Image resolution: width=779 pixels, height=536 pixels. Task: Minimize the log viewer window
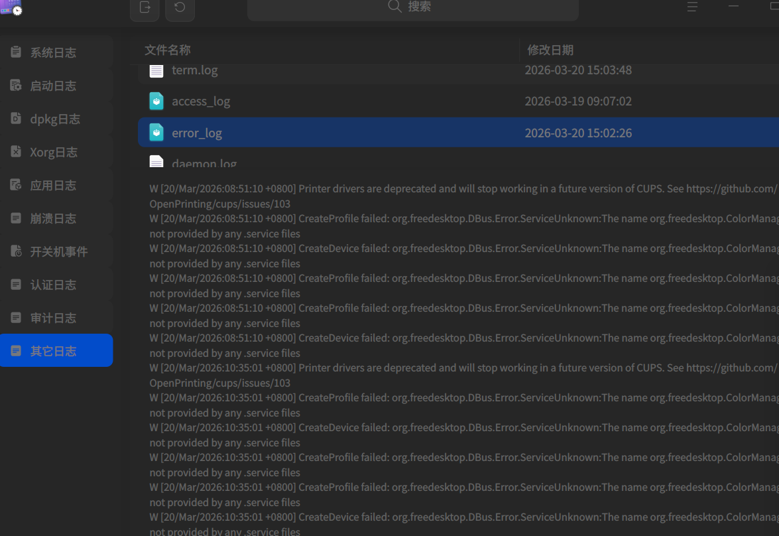[733, 6]
